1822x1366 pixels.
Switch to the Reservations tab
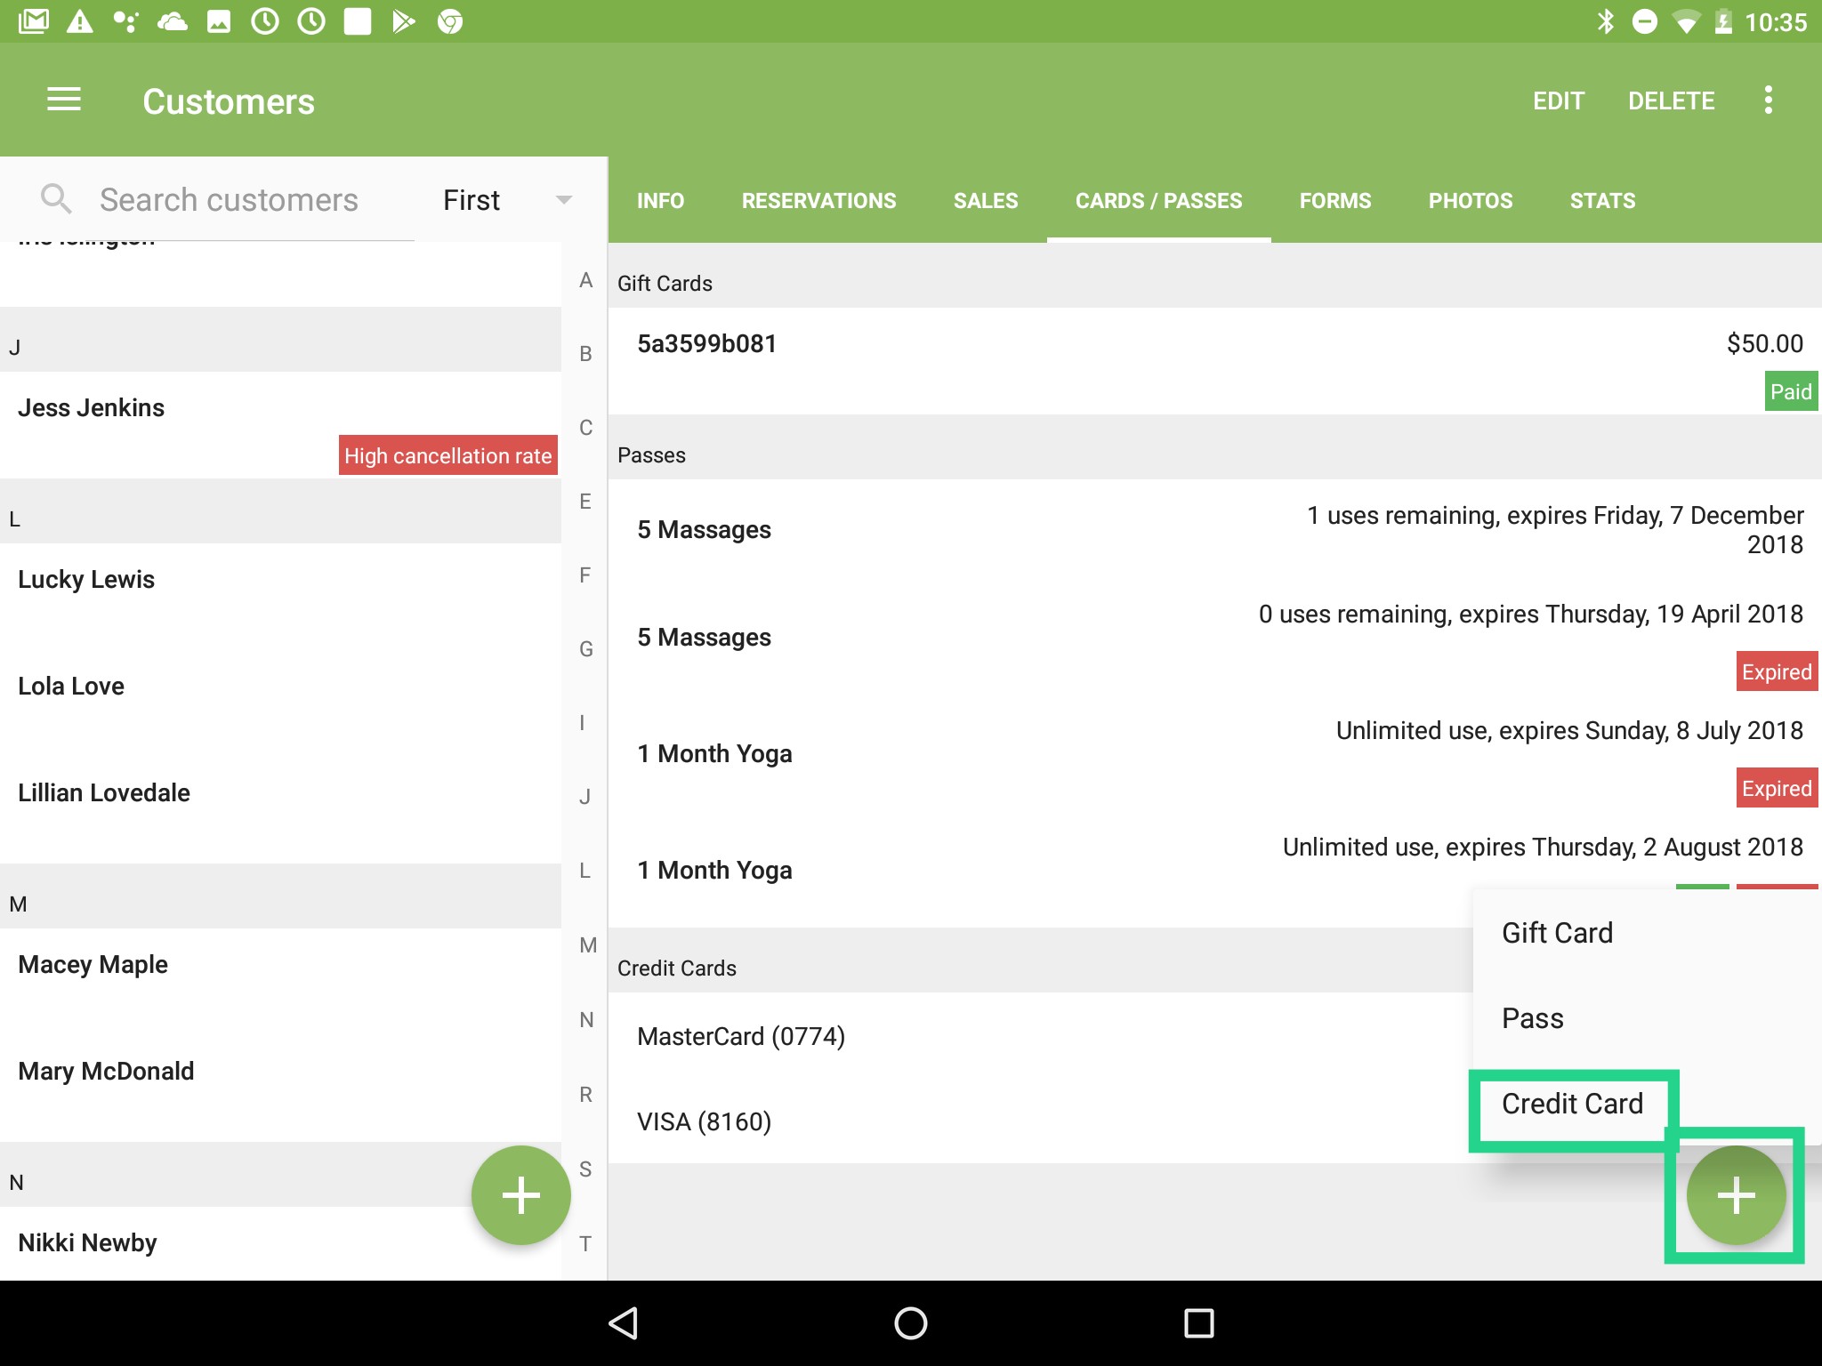click(818, 201)
